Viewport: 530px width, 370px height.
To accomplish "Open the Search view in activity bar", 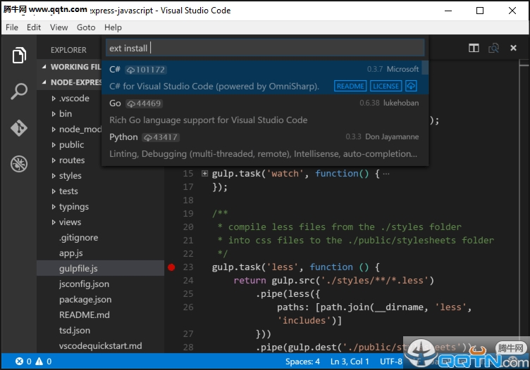I will 19,91.
